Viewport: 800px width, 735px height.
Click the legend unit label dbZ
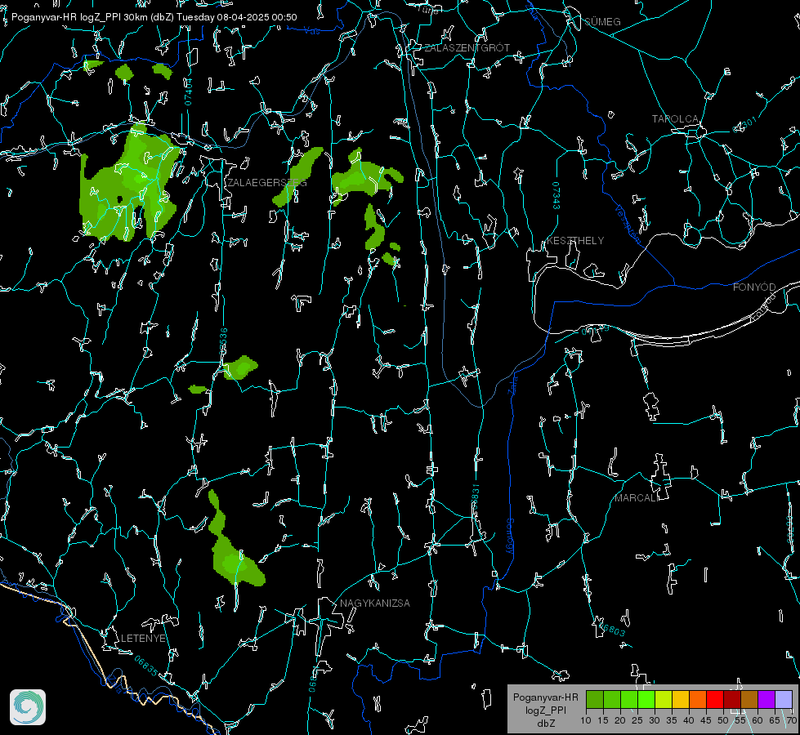point(545,724)
